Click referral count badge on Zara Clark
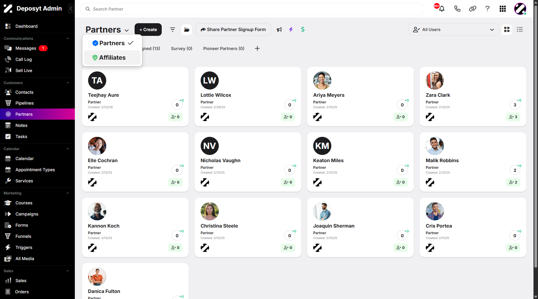The height and width of the screenshot is (299, 538). pyautogui.click(x=513, y=117)
